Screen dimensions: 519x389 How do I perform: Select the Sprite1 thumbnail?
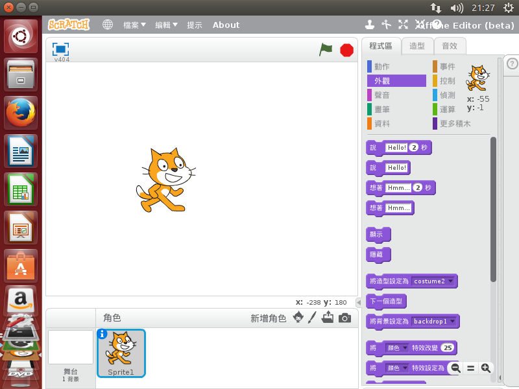coord(121,353)
